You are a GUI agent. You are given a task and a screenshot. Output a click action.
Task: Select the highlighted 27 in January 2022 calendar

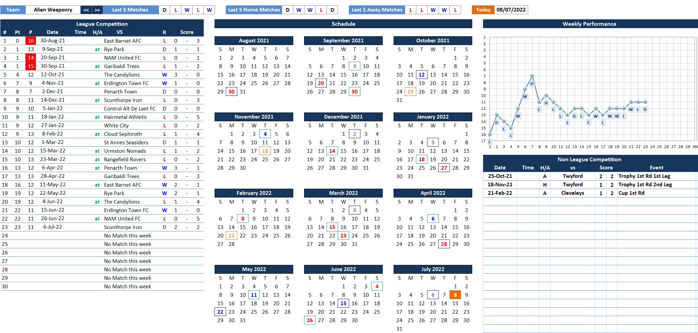pyautogui.click(x=444, y=168)
